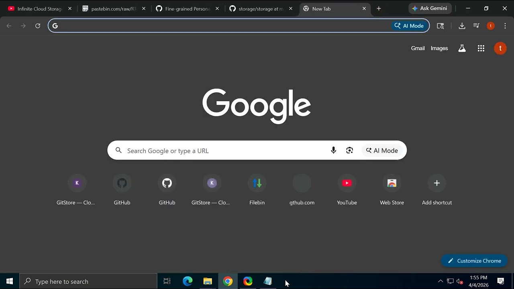The height and width of the screenshot is (289, 514).
Task: Click Customize Chrome
Action: coord(474,261)
